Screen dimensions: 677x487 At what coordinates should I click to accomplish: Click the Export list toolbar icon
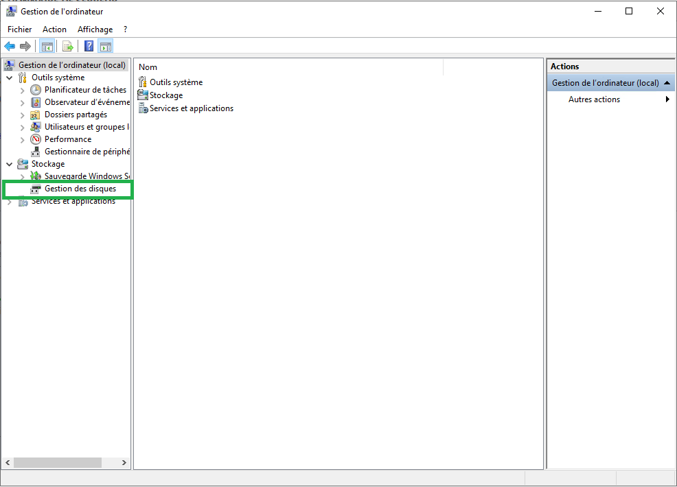point(68,46)
